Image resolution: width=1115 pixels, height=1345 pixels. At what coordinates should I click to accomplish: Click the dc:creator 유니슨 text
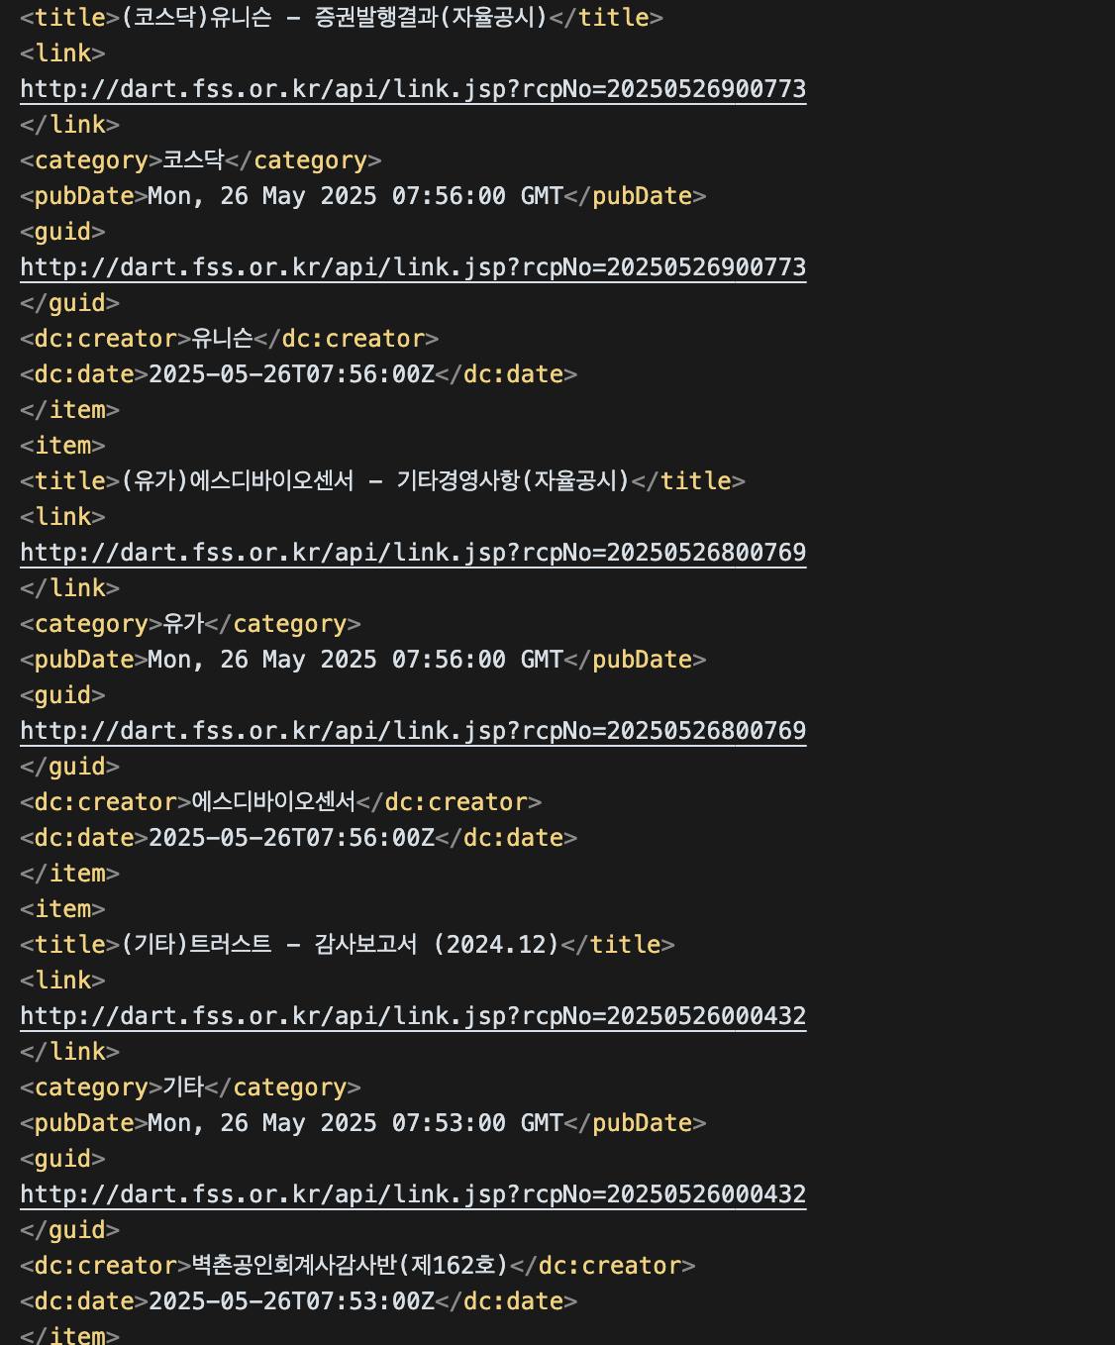point(222,339)
